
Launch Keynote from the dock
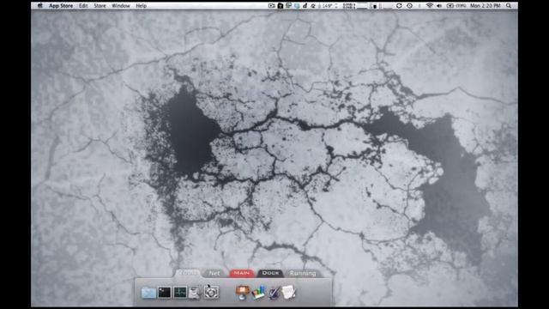pyautogui.click(x=242, y=293)
